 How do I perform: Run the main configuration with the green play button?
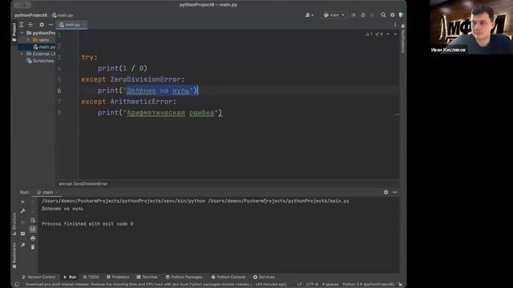point(353,15)
